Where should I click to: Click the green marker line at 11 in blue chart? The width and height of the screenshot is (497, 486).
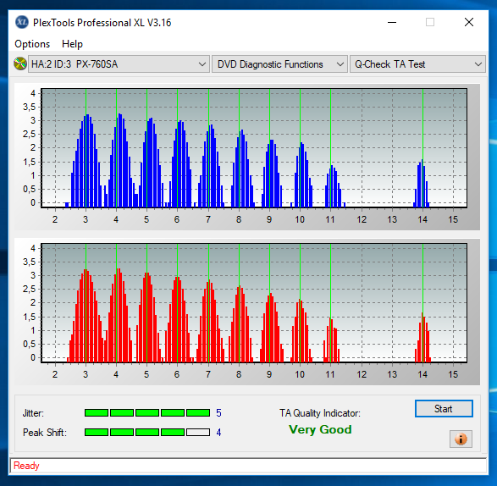330,148
